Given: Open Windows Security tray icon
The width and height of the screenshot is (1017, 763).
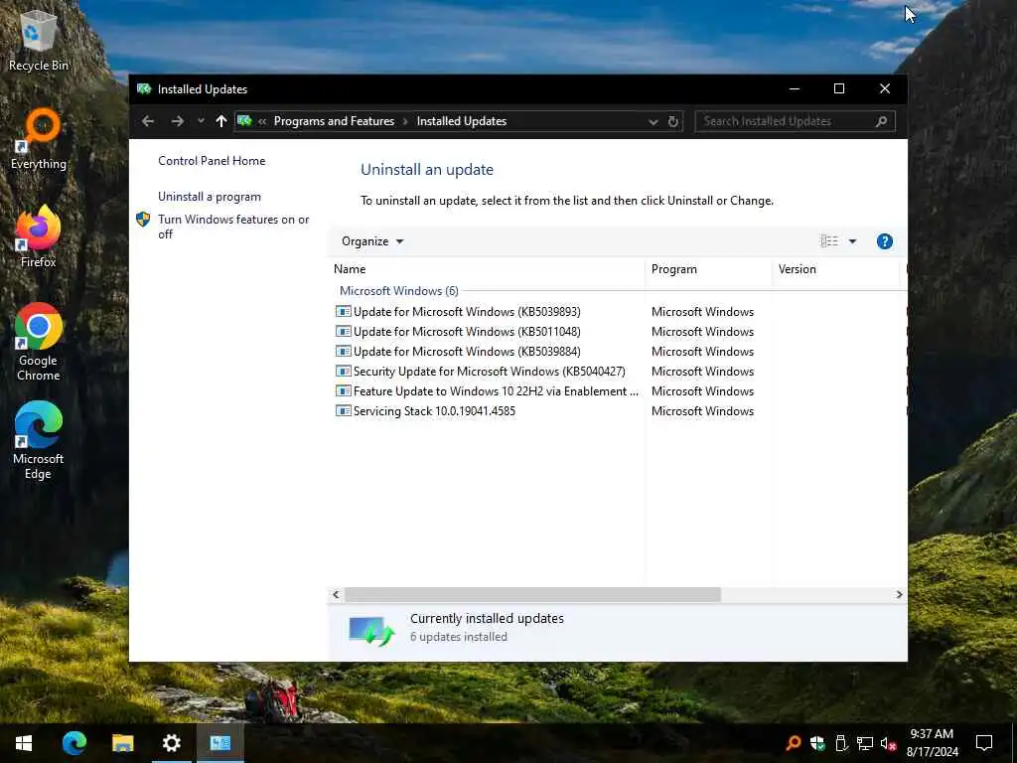Looking at the screenshot, I should 817,743.
